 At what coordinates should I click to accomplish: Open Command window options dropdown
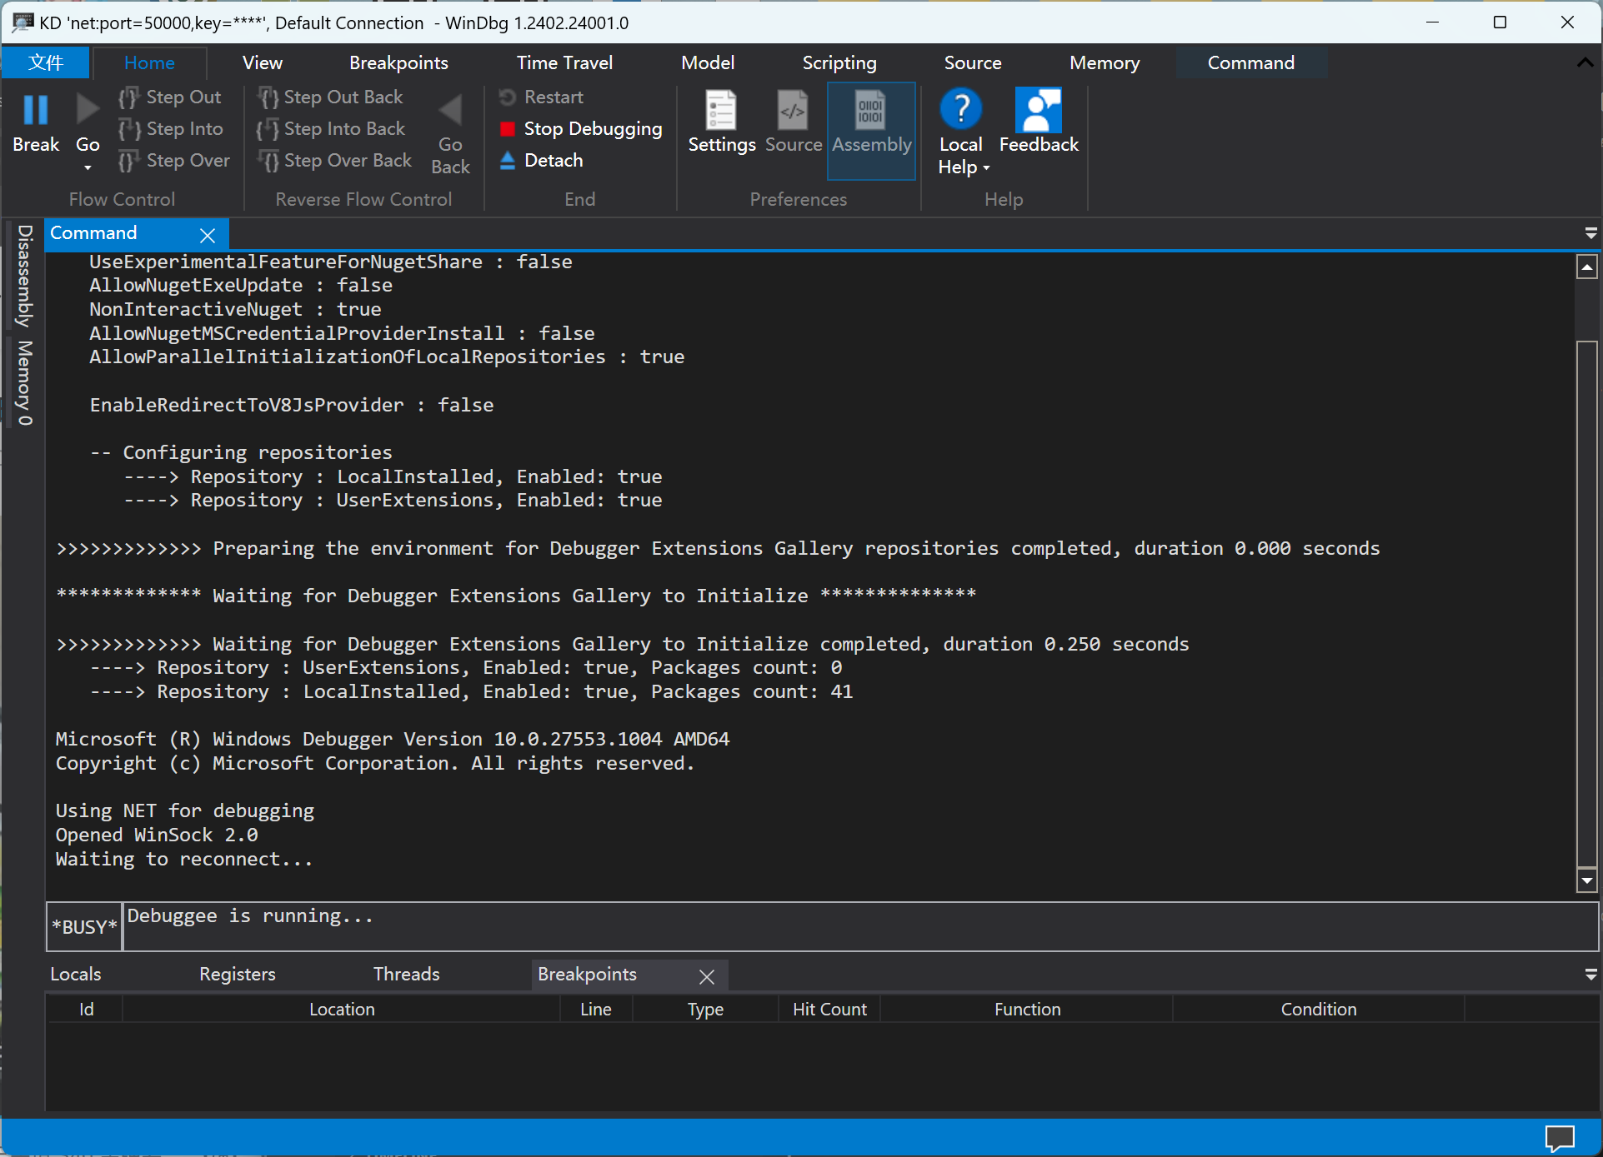click(1590, 233)
